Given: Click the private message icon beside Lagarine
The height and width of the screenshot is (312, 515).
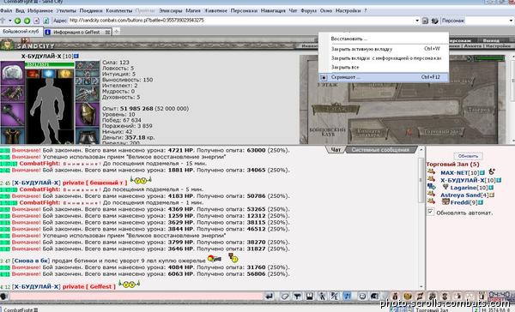Looking at the screenshot, I should 431,187.
